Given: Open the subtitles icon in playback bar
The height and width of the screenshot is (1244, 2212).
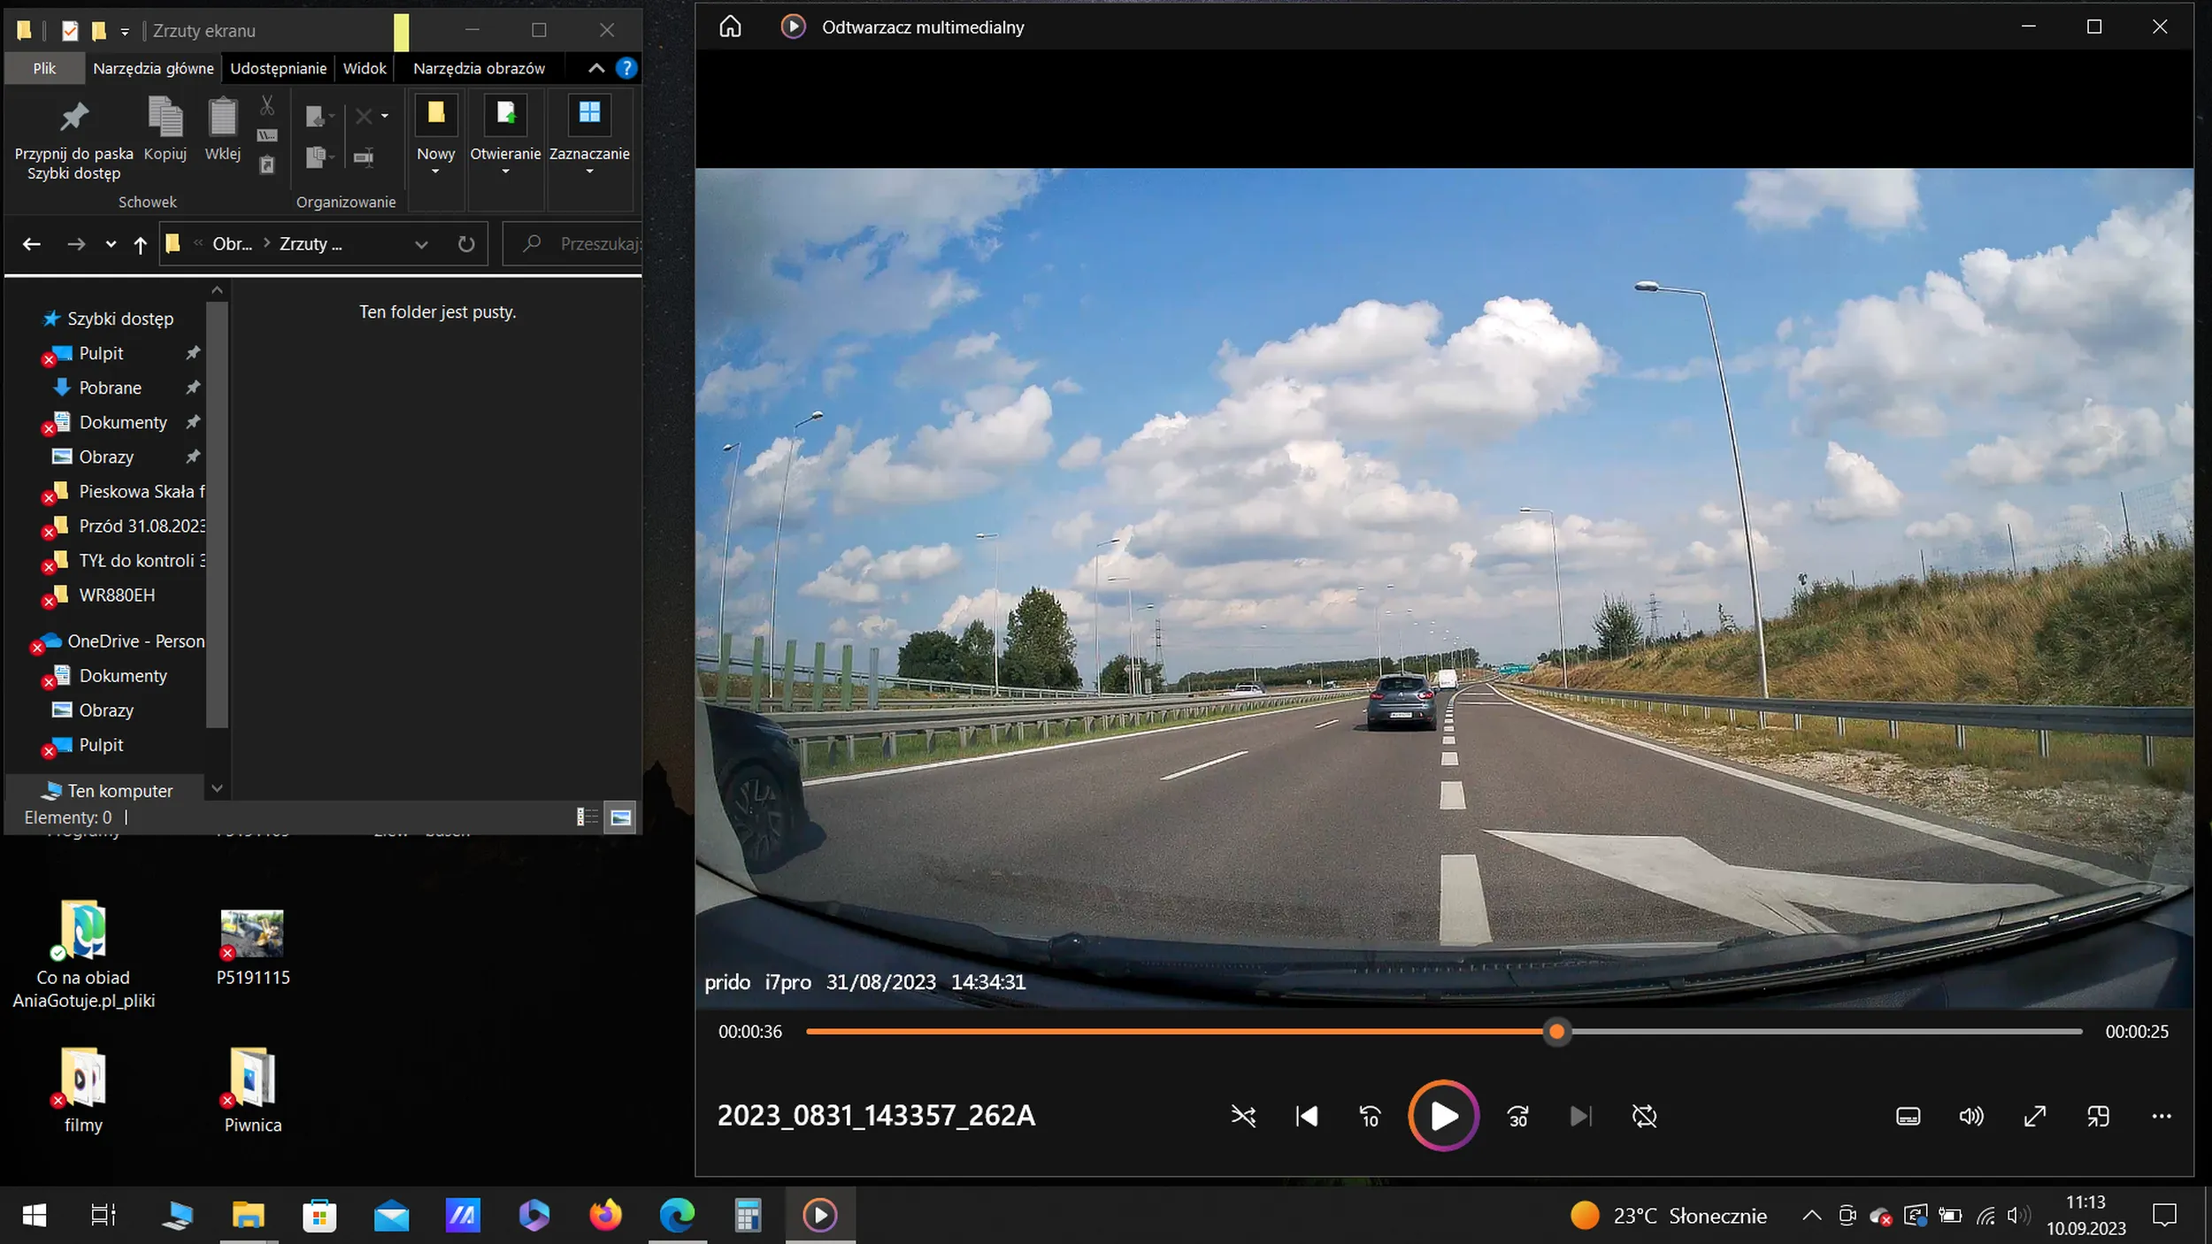Looking at the screenshot, I should 1909,1116.
